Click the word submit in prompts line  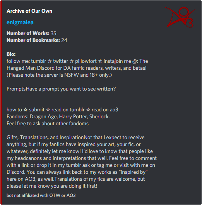pyautogui.click(x=37, y=110)
